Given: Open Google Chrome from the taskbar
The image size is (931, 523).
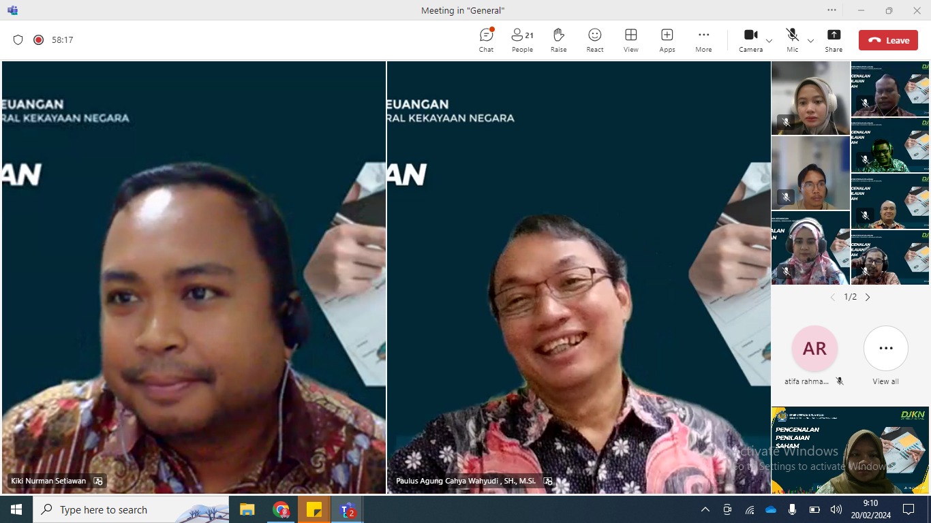Looking at the screenshot, I should click(281, 509).
